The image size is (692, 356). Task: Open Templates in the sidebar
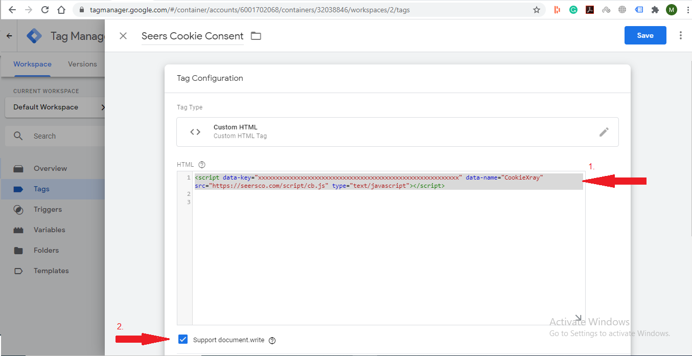pos(52,271)
